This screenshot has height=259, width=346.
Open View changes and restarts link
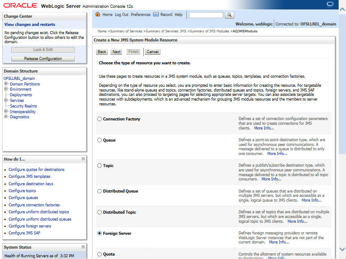(x=29, y=25)
